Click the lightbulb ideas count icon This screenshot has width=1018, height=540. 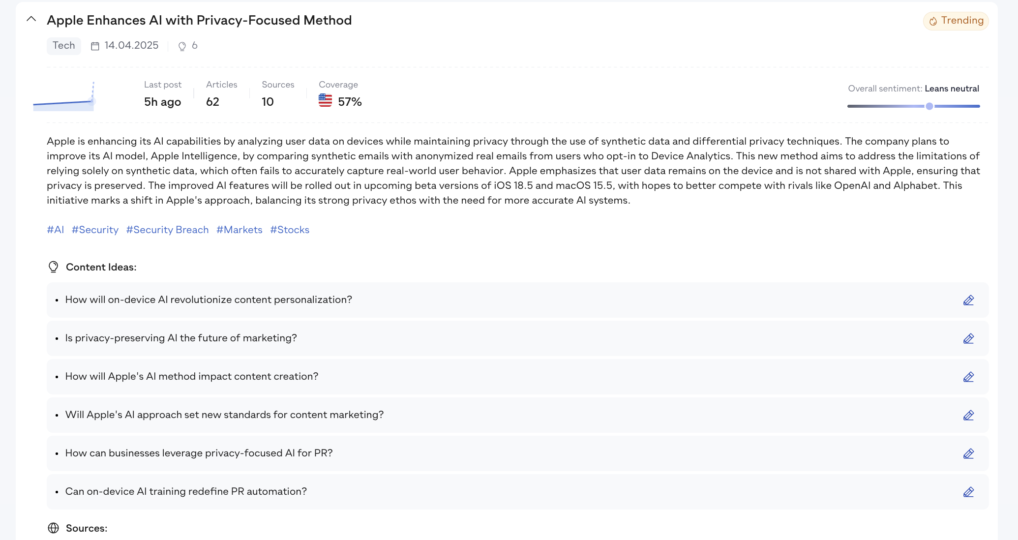pyautogui.click(x=182, y=46)
